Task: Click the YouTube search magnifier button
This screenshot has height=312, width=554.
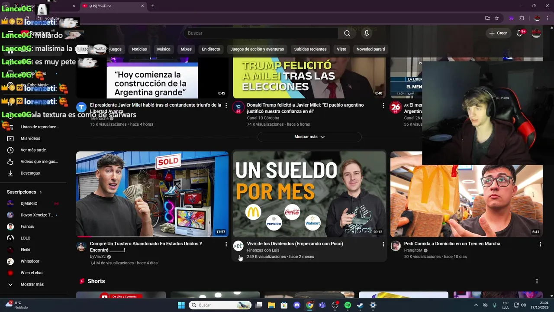Action: pyautogui.click(x=347, y=33)
